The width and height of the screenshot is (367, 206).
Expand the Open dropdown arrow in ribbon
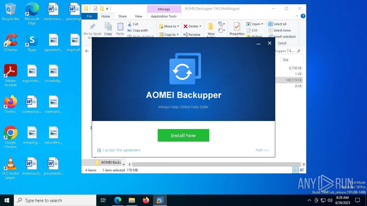262,24
